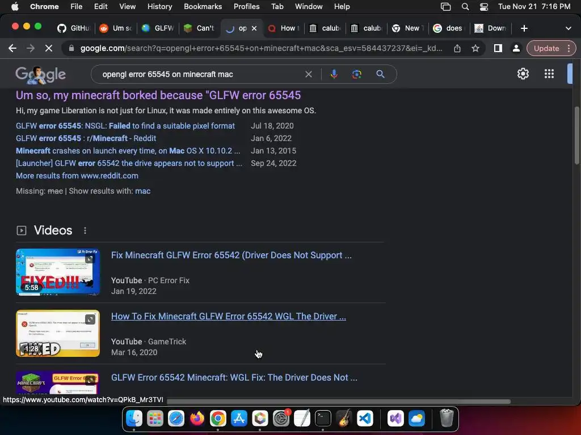The width and height of the screenshot is (581, 435).
Task: Open Finder from the Dock
Action: tap(134, 419)
